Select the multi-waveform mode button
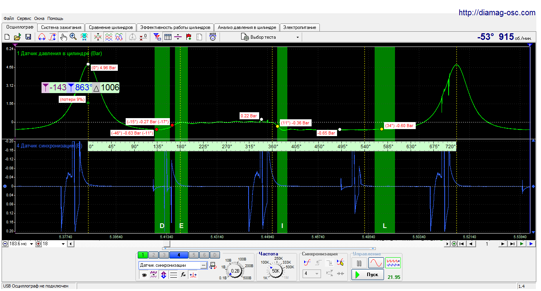Viewport: 541px width, 291px height. (393, 263)
